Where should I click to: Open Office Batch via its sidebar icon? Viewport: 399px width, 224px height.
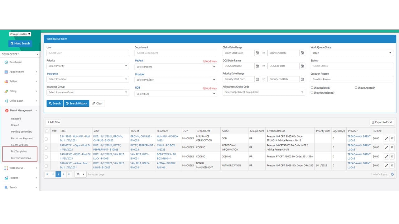coord(6,100)
